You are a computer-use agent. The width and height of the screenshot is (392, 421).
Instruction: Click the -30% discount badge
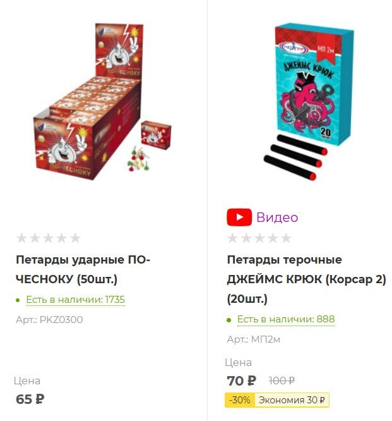(240, 400)
